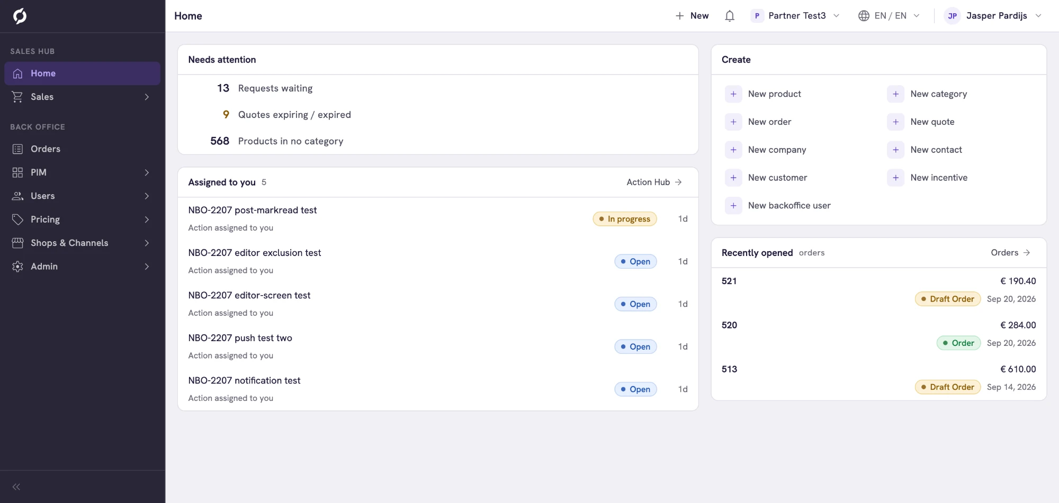
Task: Expand the Admin submenu chevron
Action: [x=147, y=267]
